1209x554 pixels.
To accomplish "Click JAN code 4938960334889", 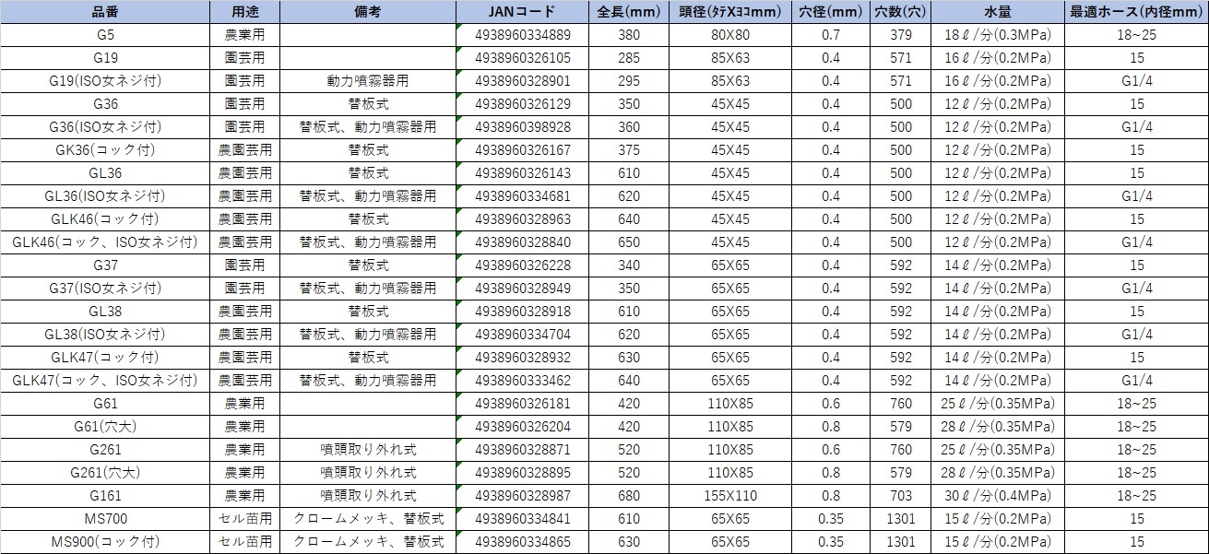I will click(x=522, y=35).
